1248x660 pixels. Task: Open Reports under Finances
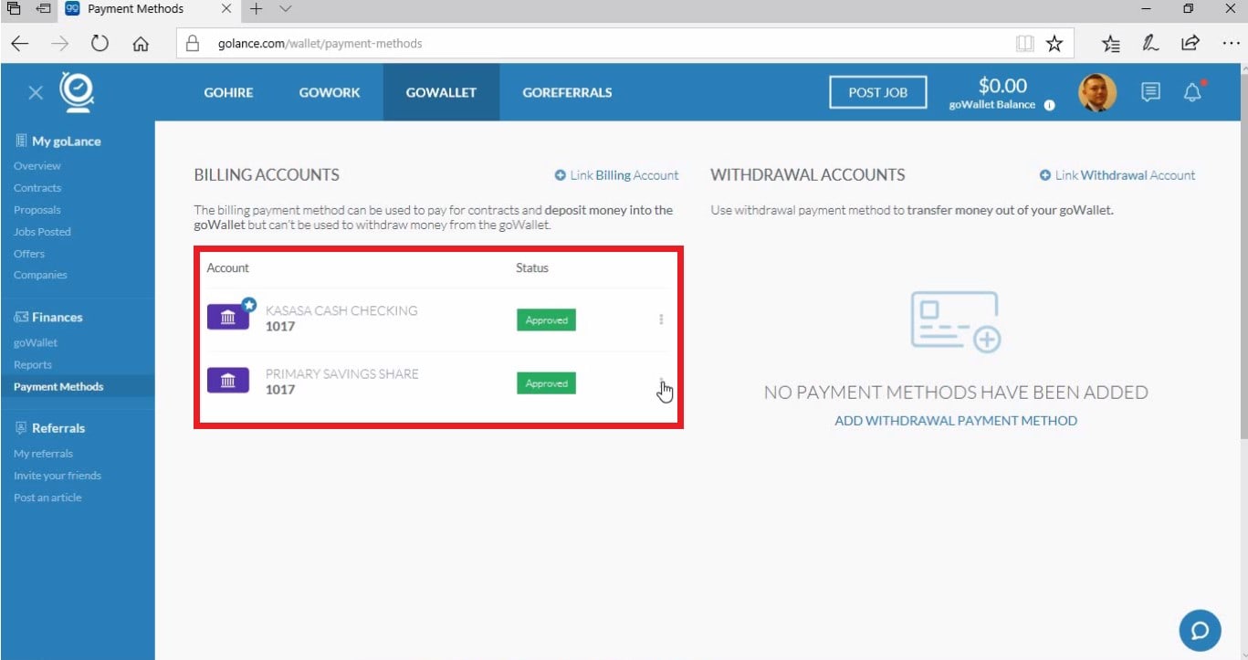33,364
